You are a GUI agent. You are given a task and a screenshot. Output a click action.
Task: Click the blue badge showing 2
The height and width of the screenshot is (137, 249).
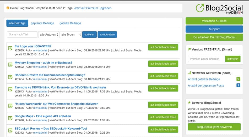(x=238, y=85)
